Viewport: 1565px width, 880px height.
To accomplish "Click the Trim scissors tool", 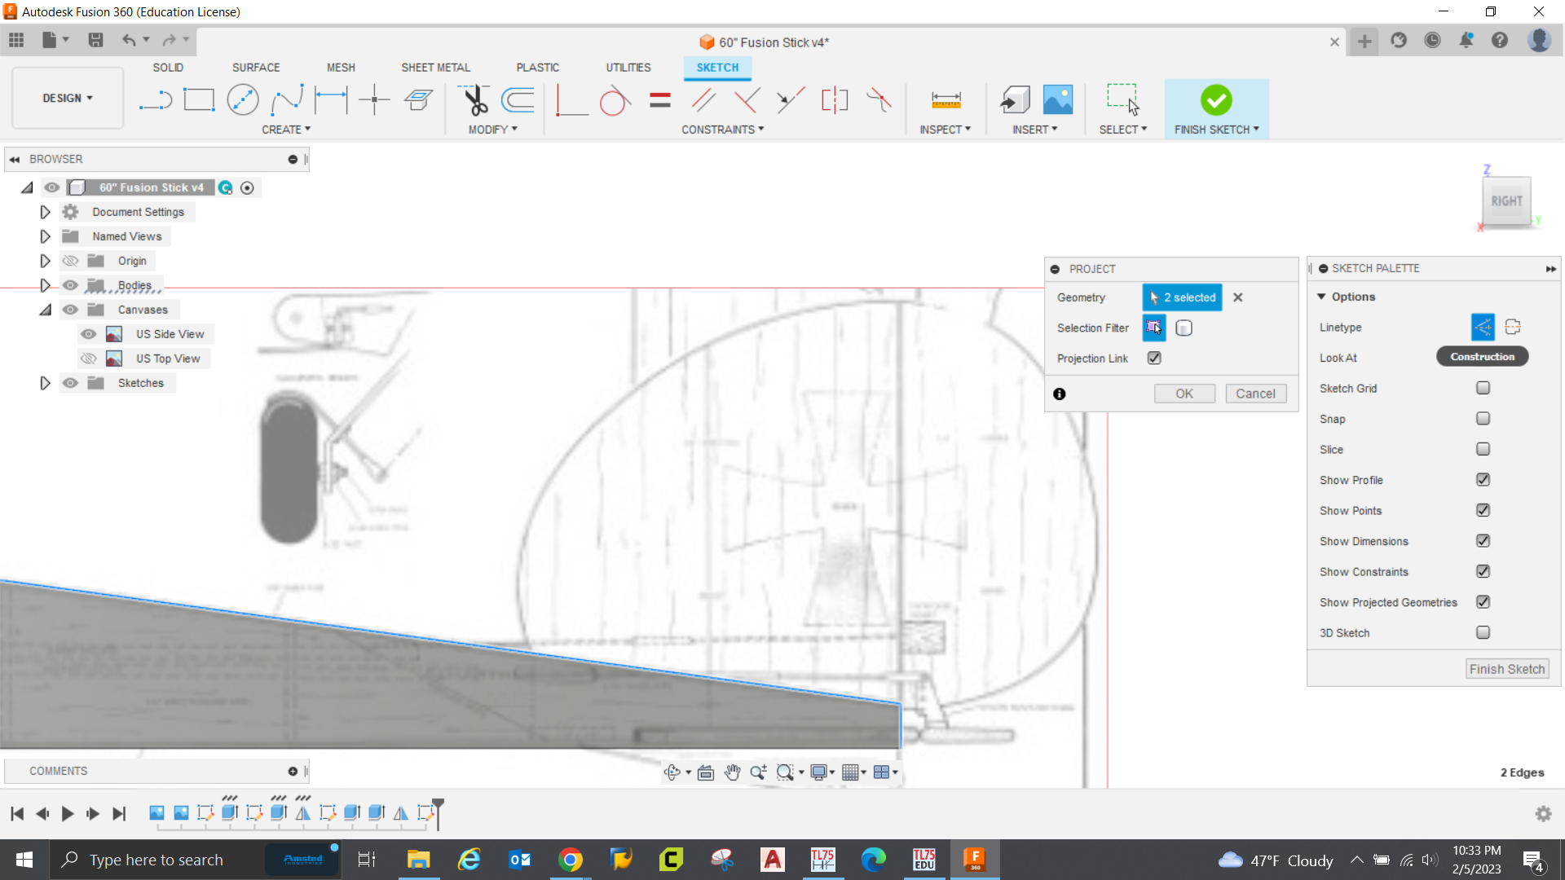I will coord(474,100).
